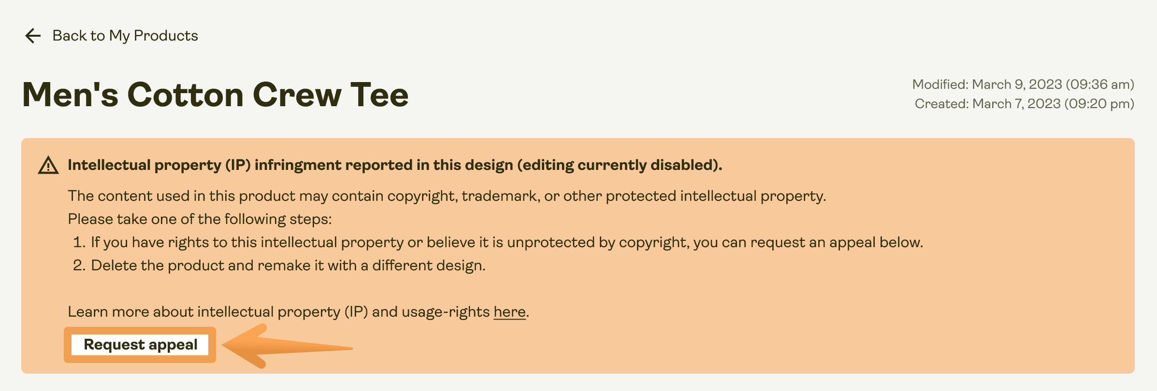This screenshot has width=1157, height=391.
Task: Click the back arrow icon
Action: 33,36
